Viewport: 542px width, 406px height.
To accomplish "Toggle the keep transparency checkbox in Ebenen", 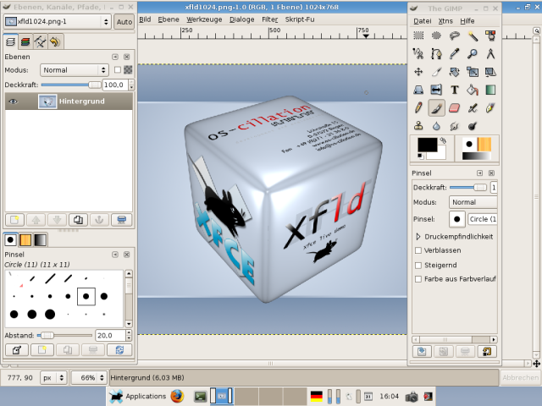I will point(118,69).
